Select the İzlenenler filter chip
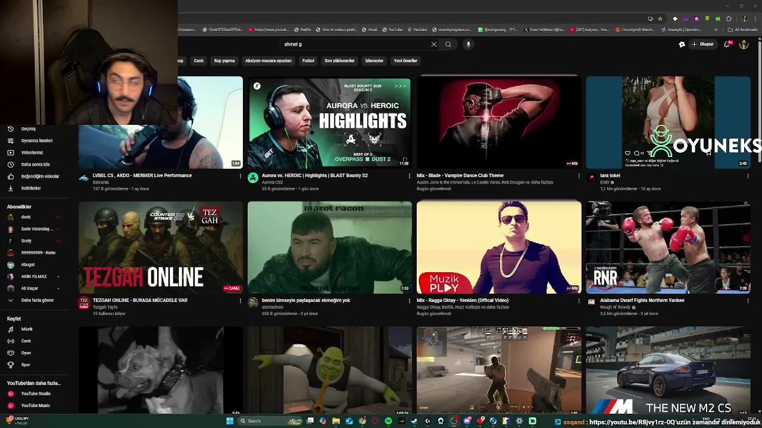This screenshot has height=428, width=762. [374, 61]
